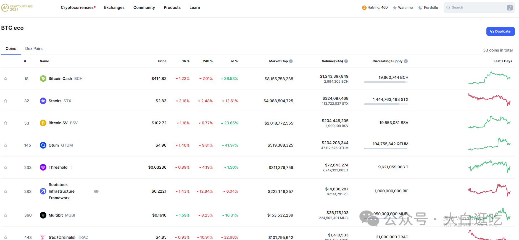The width and height of the screenshot is (519, 240).
Task: Open Threshold 7-day sparkline chart
Action: click(x=489, y=166)
